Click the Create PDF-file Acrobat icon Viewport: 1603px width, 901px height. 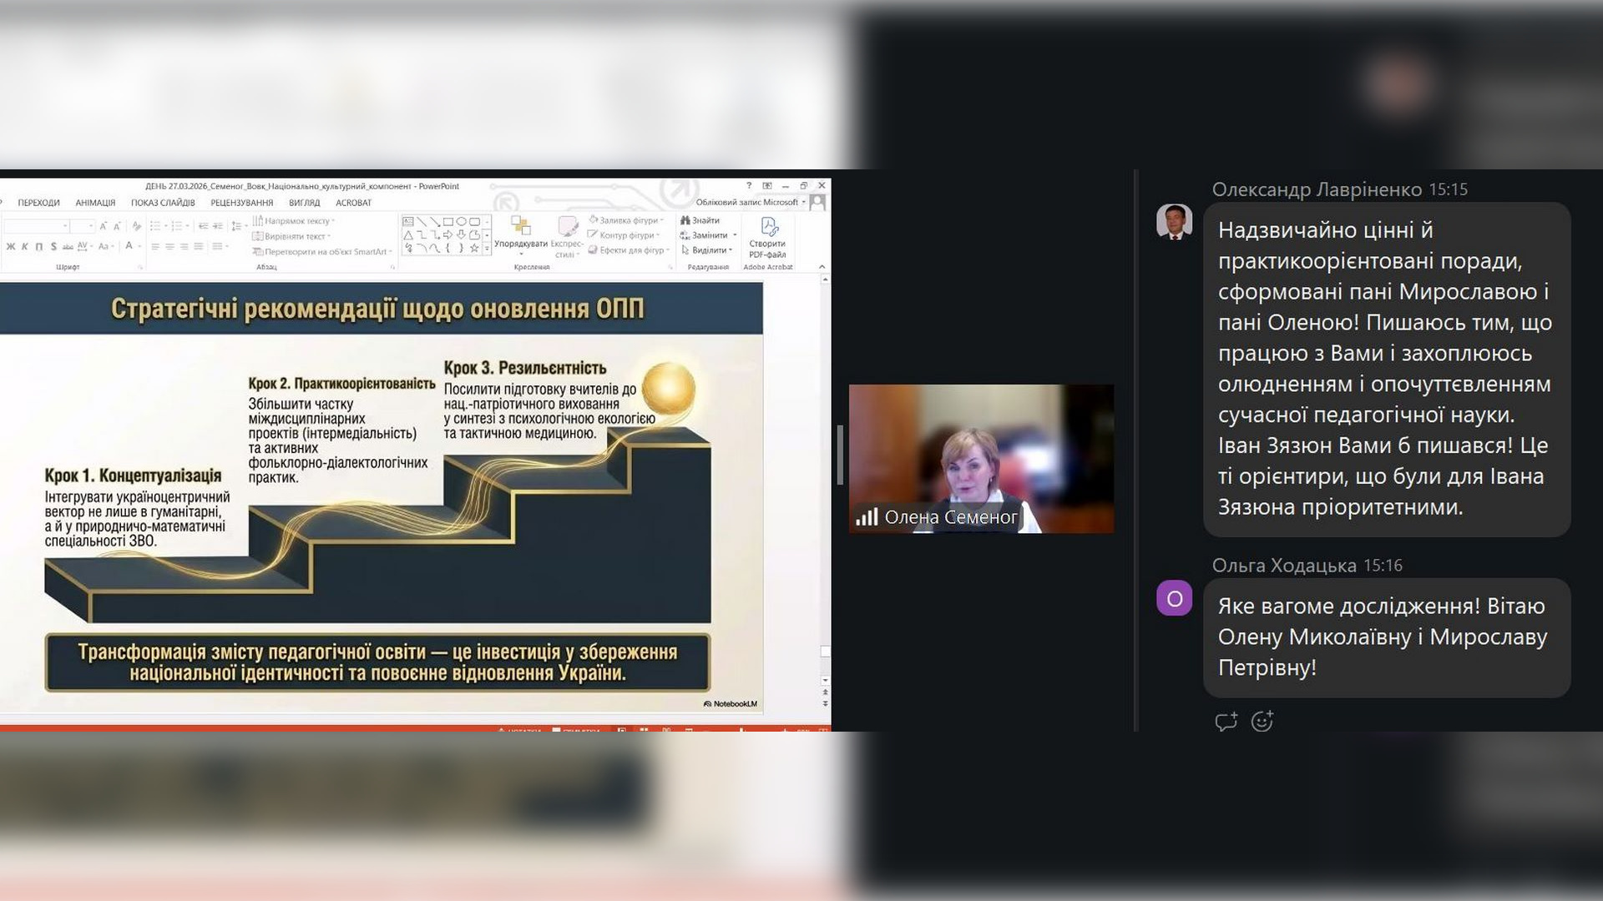[x=767, y=236]
